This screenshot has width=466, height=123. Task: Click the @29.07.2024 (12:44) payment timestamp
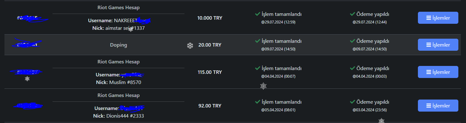coord(369,22)
